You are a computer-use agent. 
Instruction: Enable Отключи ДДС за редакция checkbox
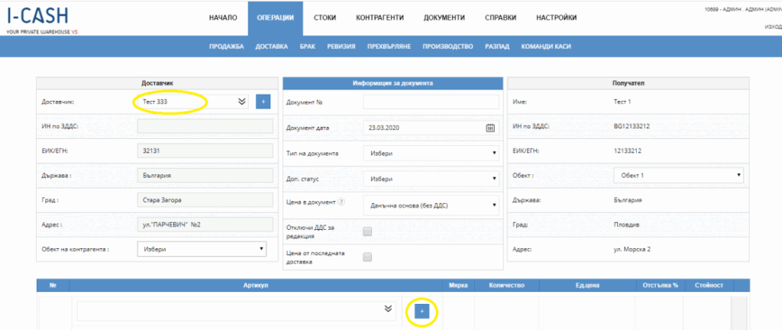pyautogui.click(x=367, y=231)
